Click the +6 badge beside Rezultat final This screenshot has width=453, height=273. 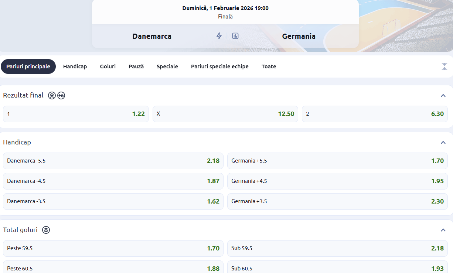point(61,96)
